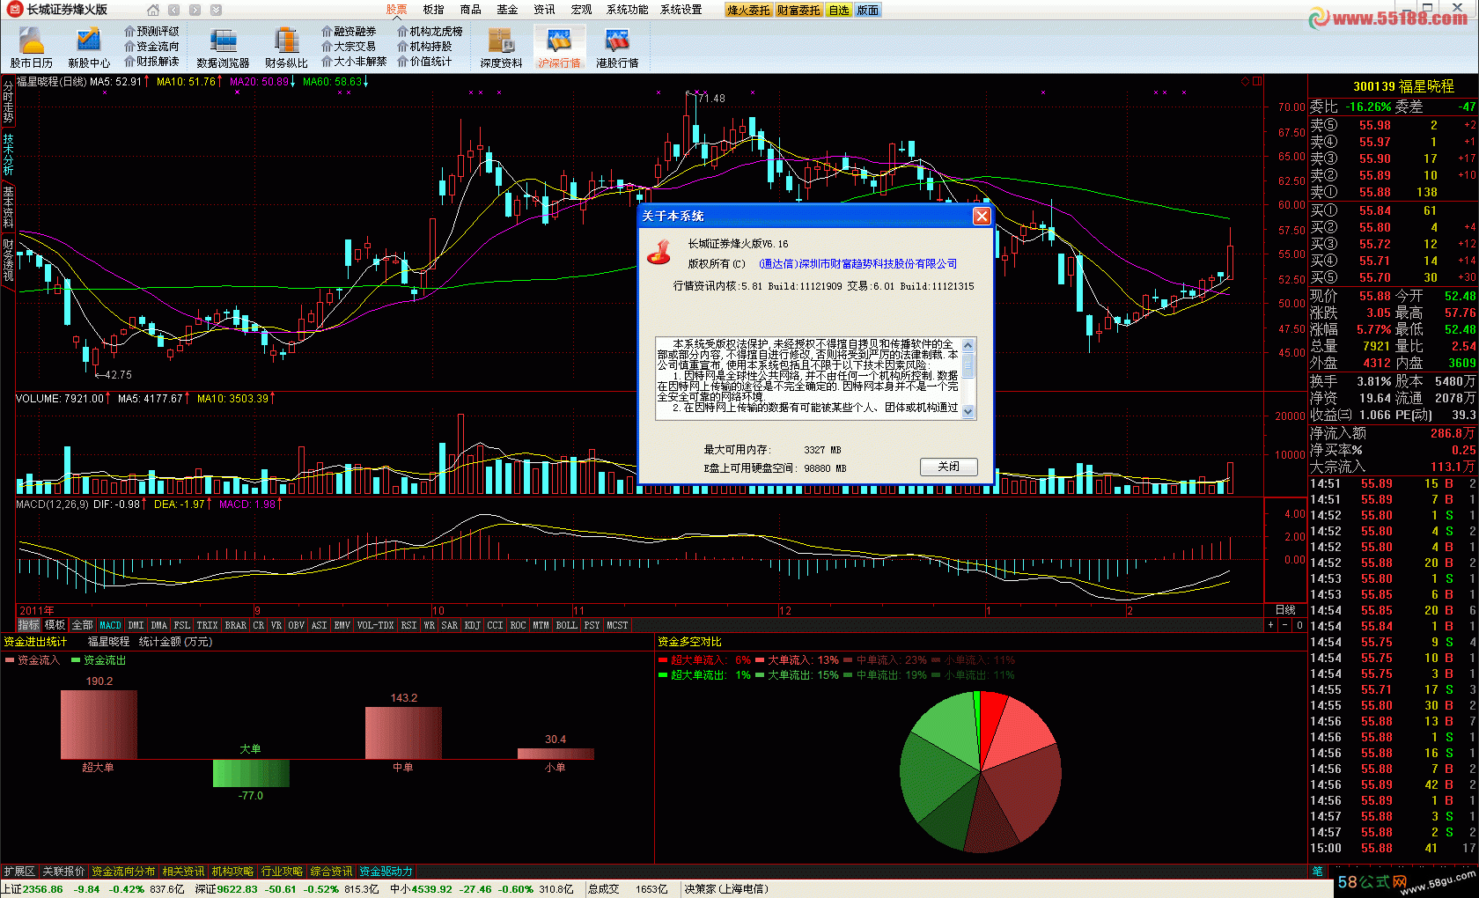
Task: Open the 系统设置 menu
Action: click(x=681, y=10)
